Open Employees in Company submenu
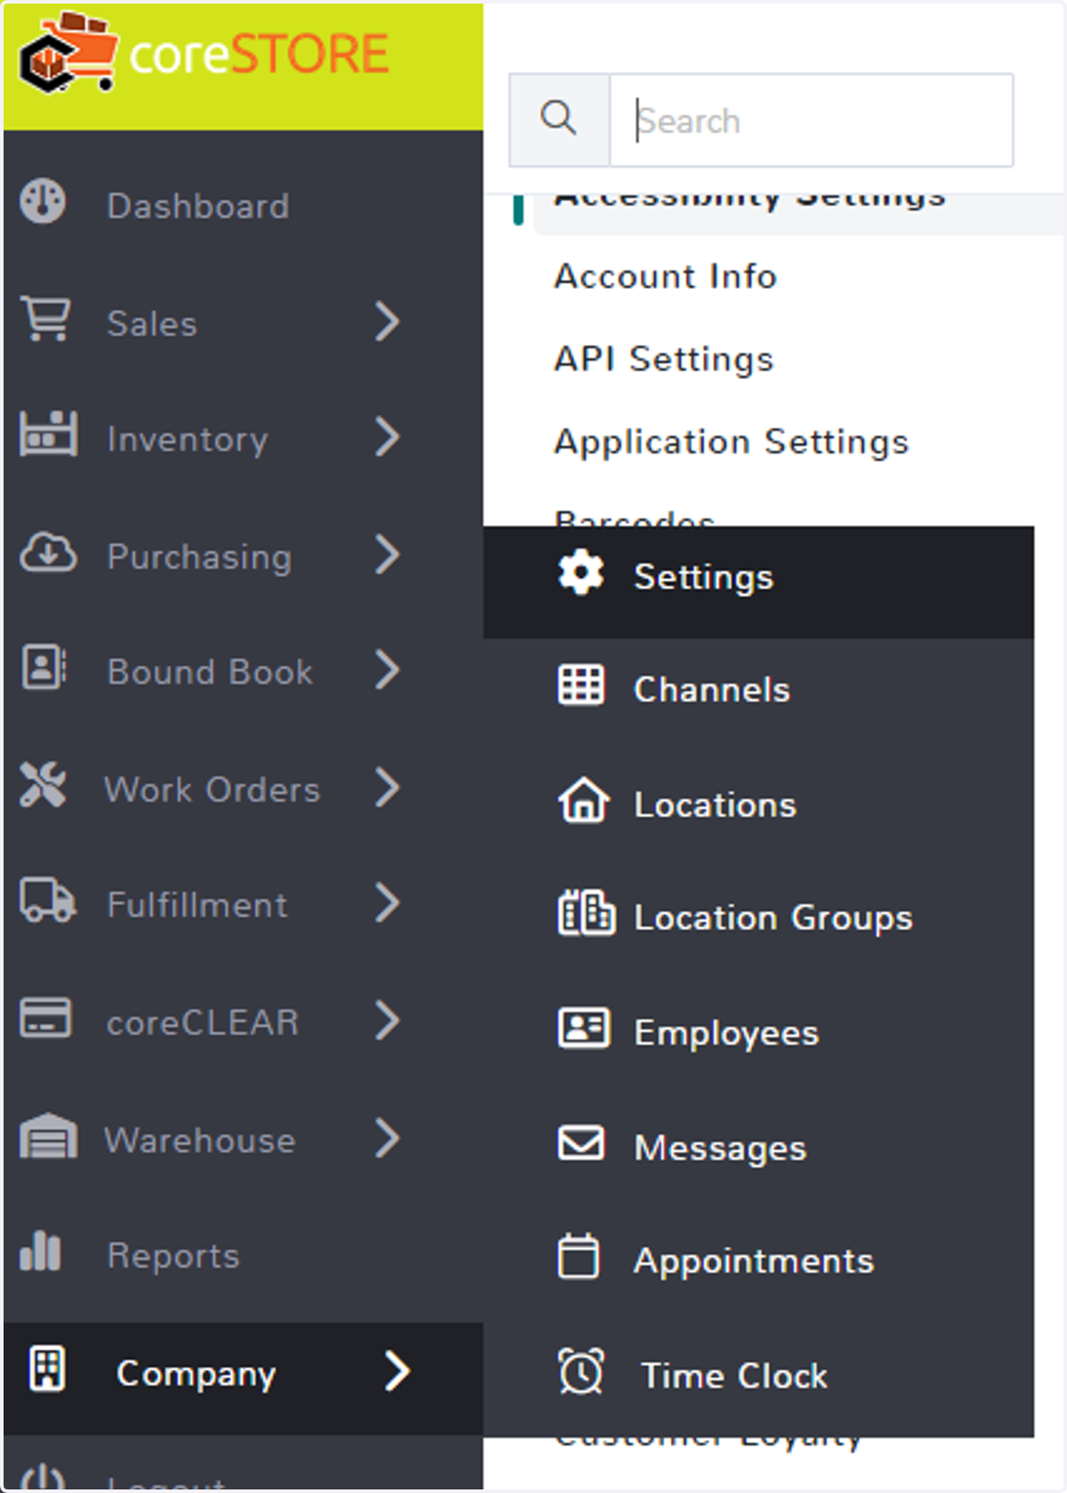 click(726, 1034)
